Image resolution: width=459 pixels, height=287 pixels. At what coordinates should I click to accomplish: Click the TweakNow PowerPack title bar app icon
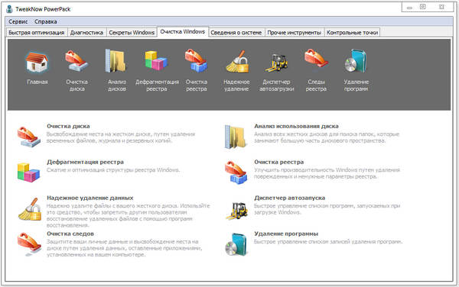pos(9,8)
